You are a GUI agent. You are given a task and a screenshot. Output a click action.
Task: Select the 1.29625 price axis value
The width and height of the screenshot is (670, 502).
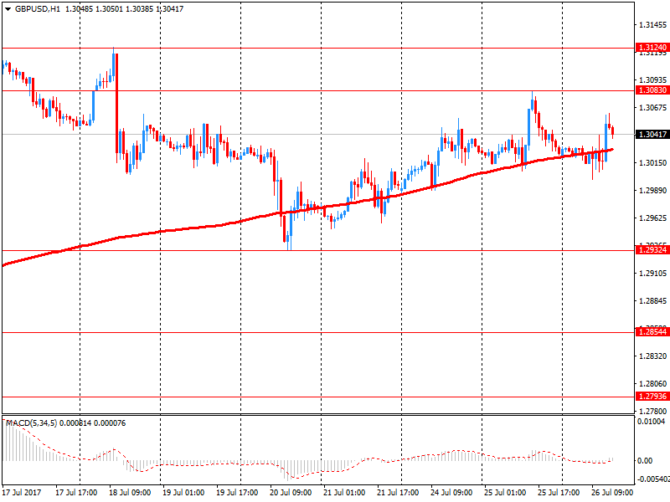pos(652,218)
